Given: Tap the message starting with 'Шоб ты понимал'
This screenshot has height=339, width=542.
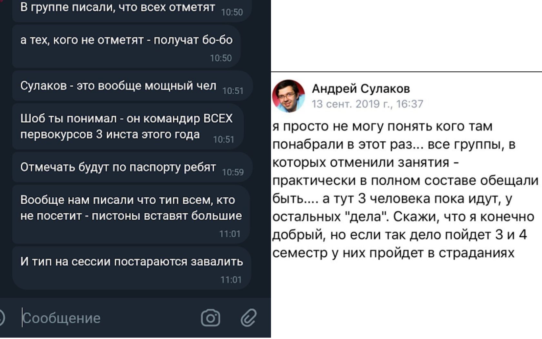Looking at the screenshot, I should (126, 126).
